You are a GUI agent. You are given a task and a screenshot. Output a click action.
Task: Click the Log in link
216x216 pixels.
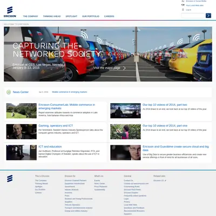[188, 10]
